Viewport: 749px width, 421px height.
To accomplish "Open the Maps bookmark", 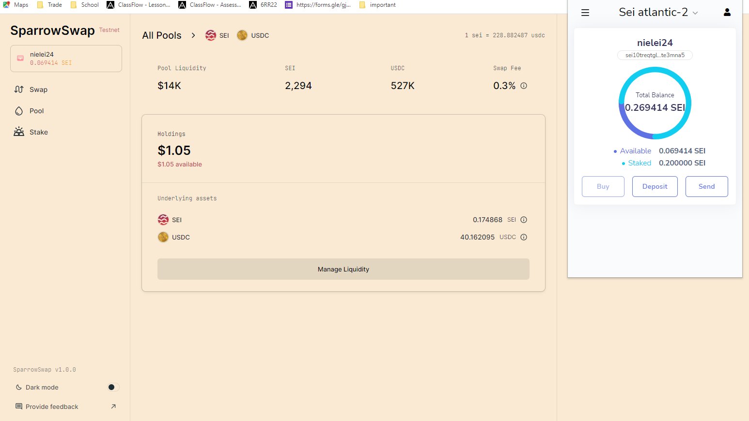I will (16, 5).
